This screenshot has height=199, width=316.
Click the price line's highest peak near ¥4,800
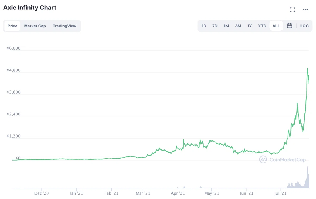click(x=307, y=69)
